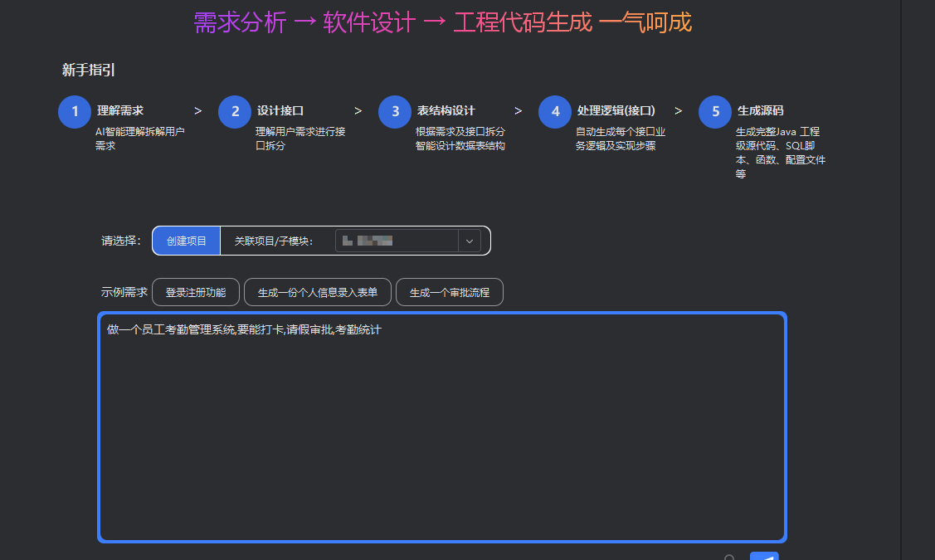935x560 pixels.
Task: Click the description '理解用户需求进行接口拆分'
Action: point(300,139)
